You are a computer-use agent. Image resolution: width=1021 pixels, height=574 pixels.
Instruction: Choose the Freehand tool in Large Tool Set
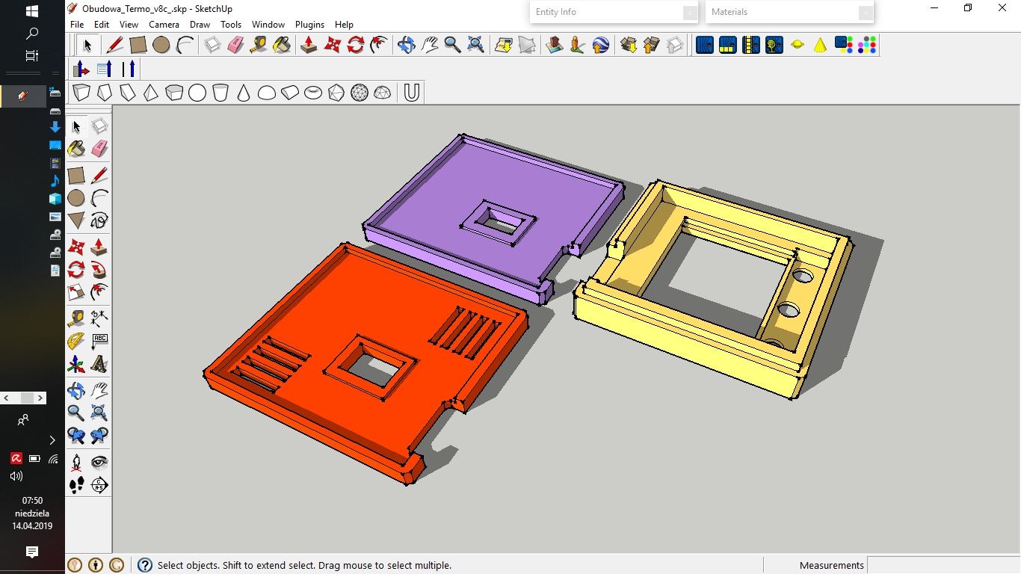click(99, 220)
